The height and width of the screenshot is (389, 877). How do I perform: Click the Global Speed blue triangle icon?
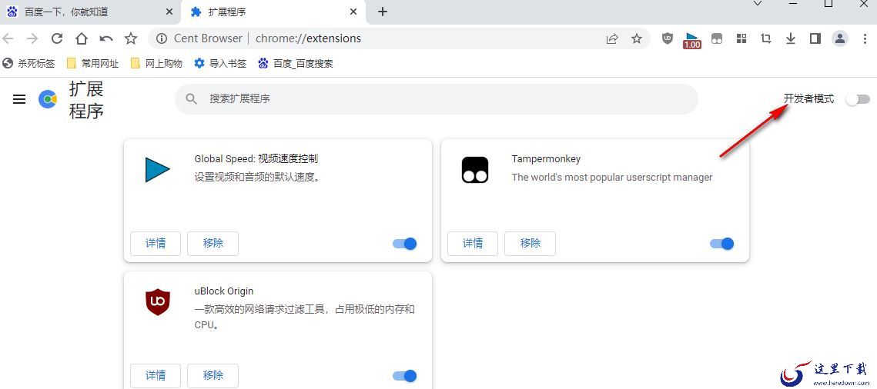click(157, 170)
